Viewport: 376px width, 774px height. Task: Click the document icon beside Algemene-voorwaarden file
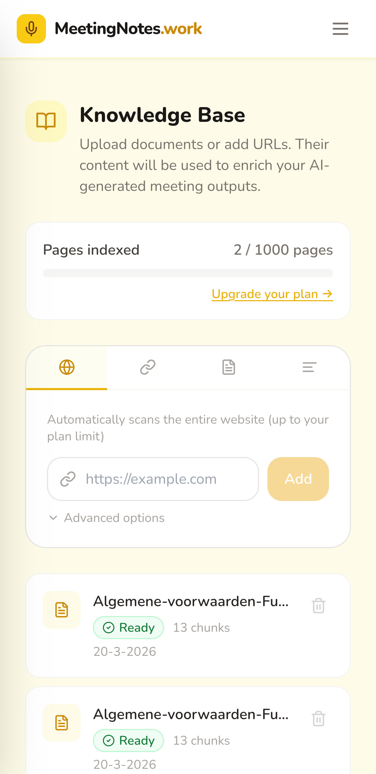[x=62, y=609]
